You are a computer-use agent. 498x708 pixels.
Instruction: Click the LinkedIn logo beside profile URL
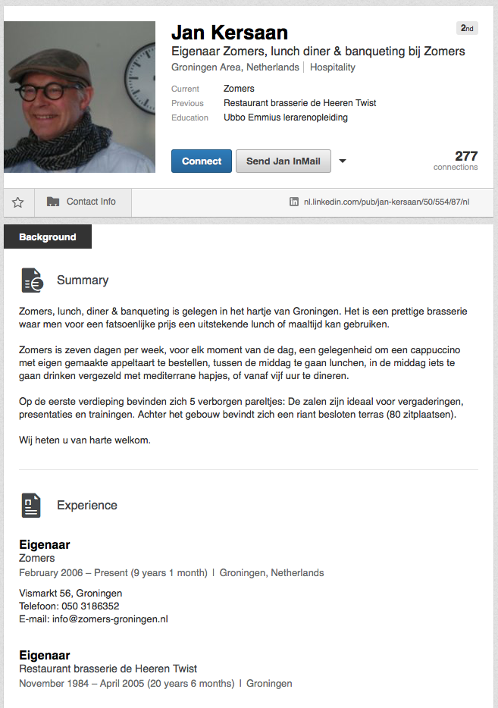coord(294,202)
